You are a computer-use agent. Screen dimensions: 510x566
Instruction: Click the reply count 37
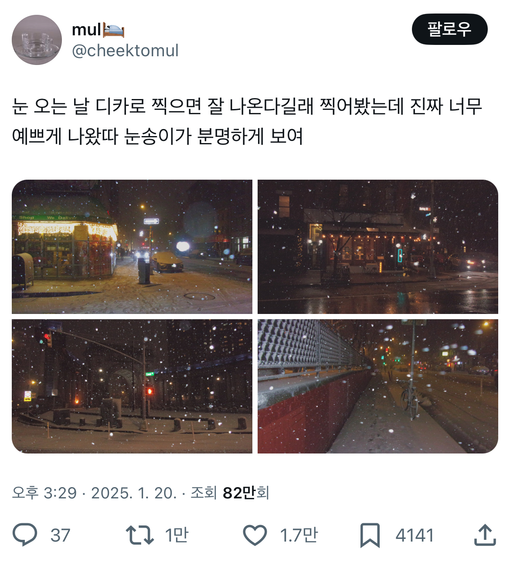60,535
